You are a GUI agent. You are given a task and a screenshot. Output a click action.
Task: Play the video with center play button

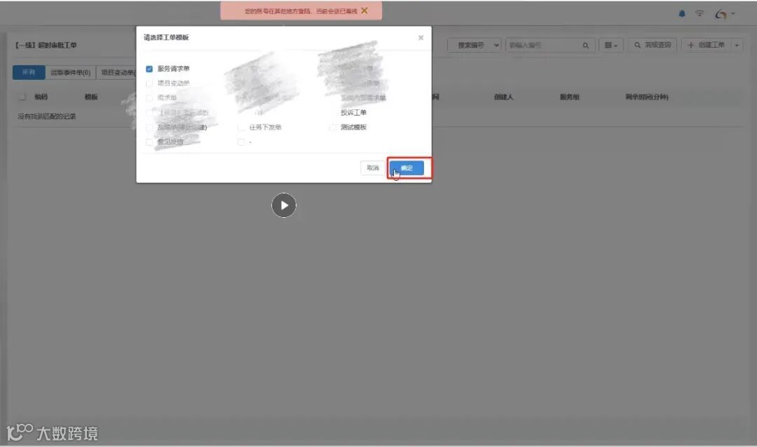(x=283, y=205)
